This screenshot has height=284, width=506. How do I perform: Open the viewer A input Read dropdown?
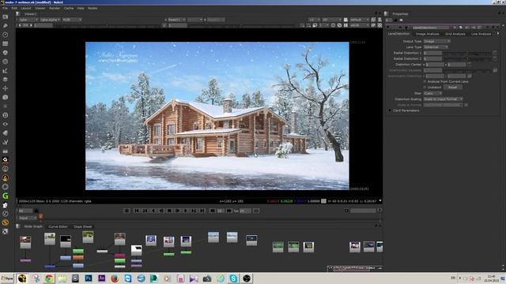176,20
